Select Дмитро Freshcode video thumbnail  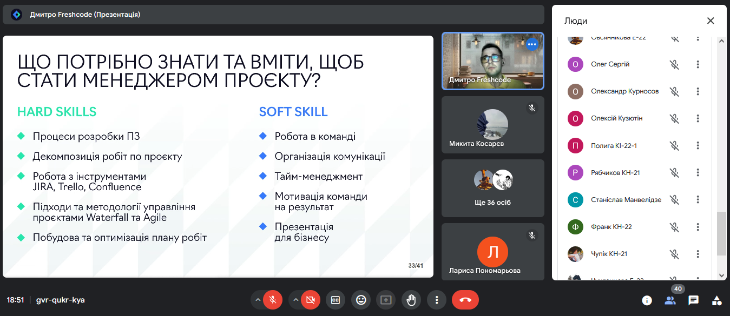(x=492, y=61)
